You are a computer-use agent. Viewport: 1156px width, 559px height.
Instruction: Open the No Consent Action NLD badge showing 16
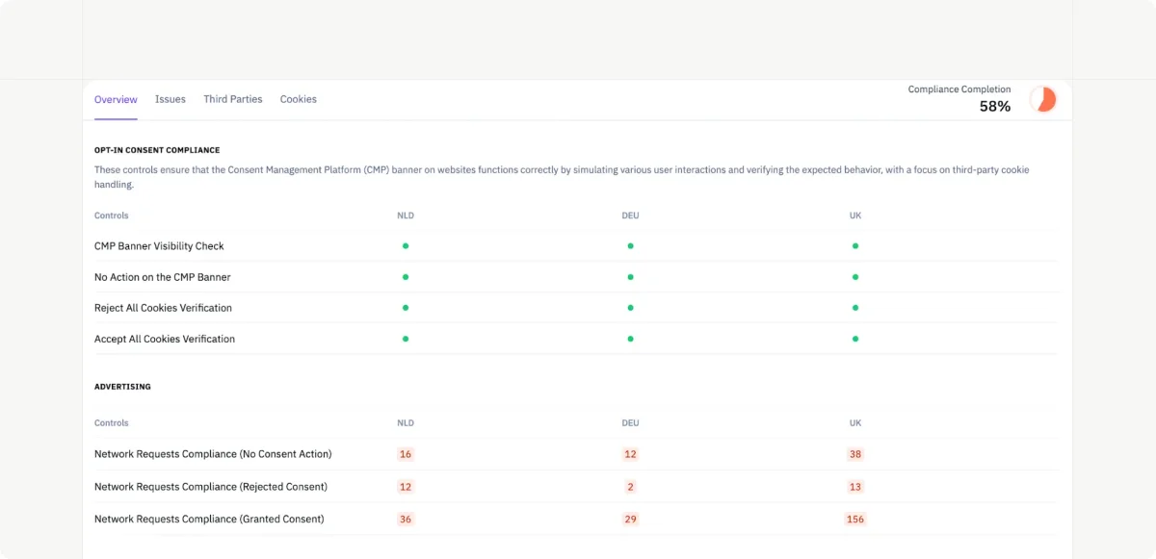(406, 454)
